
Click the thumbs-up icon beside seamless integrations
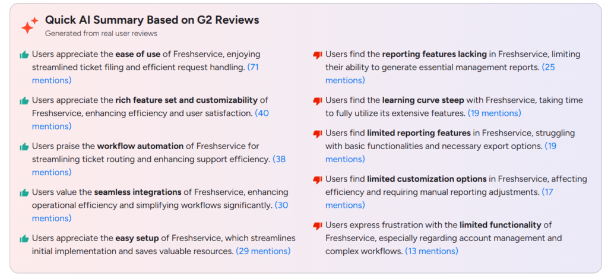click(24, 192)
